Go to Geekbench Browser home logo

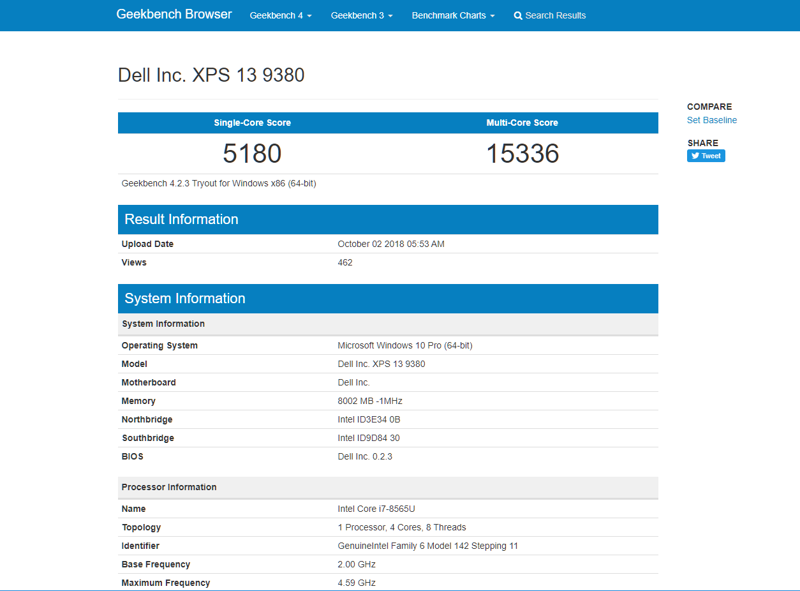[174, 14]
